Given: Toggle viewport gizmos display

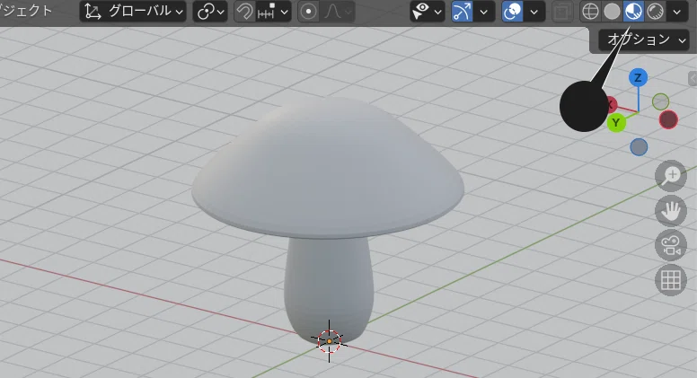Looking at the screenshot, I should (462, 12).
